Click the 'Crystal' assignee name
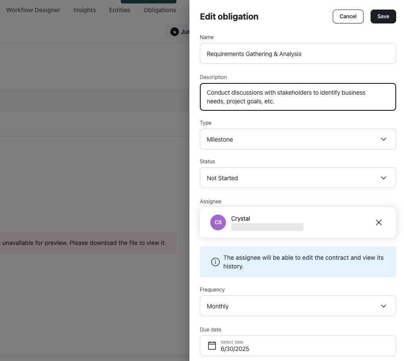This screenshot has height=361, width=404. point(240,219)
